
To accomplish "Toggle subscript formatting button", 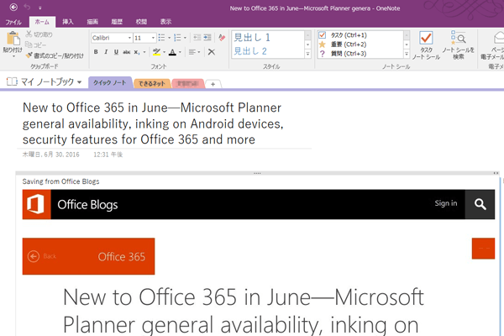I will pos(137,52).
